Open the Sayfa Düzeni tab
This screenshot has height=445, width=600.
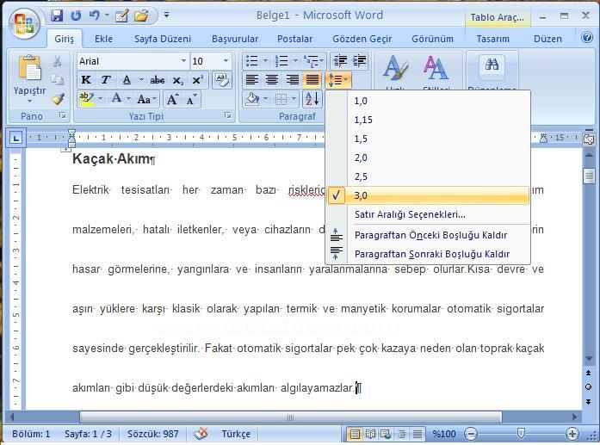coord(163,39)
